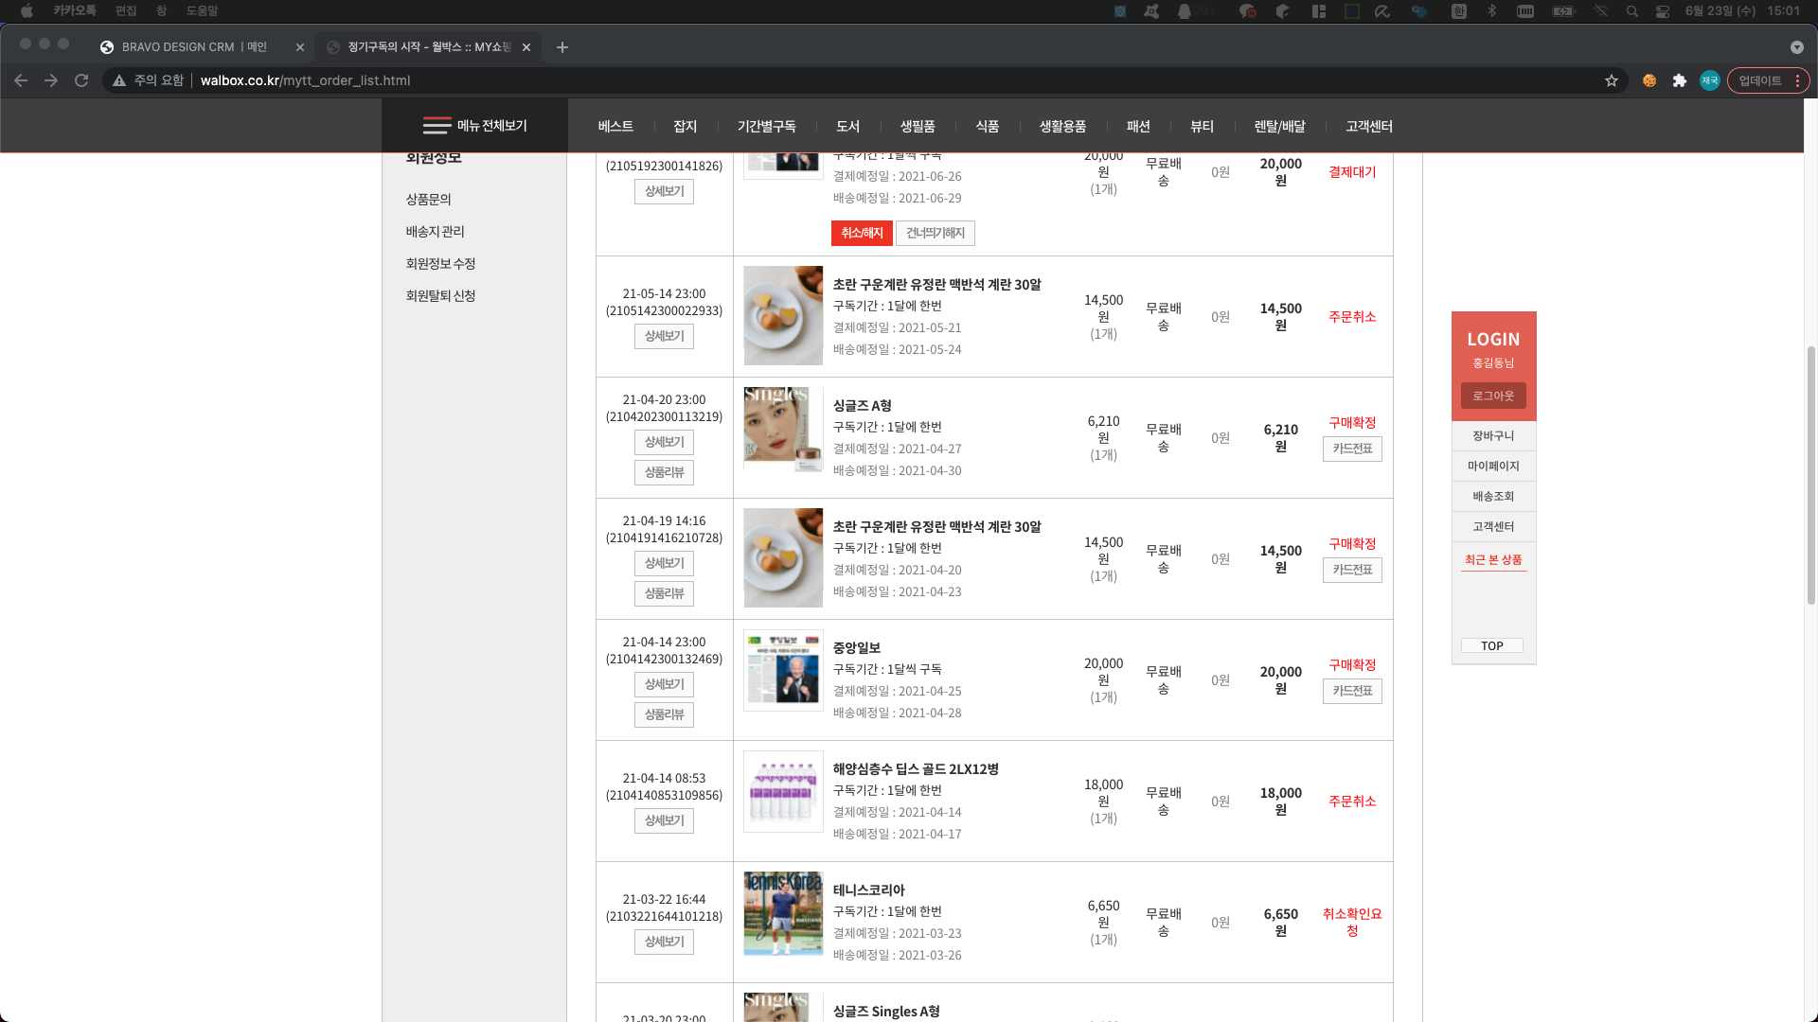The height and width of the screenshot is (1022, 1818).
Task: Open the 생활용품 category
Action: pyautogui.click(x=1062, y=126)
